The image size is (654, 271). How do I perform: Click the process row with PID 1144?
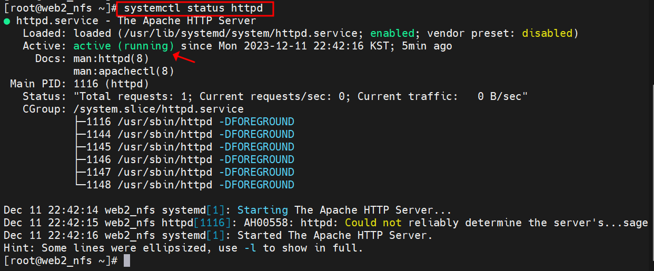click(x=185, y=134)
